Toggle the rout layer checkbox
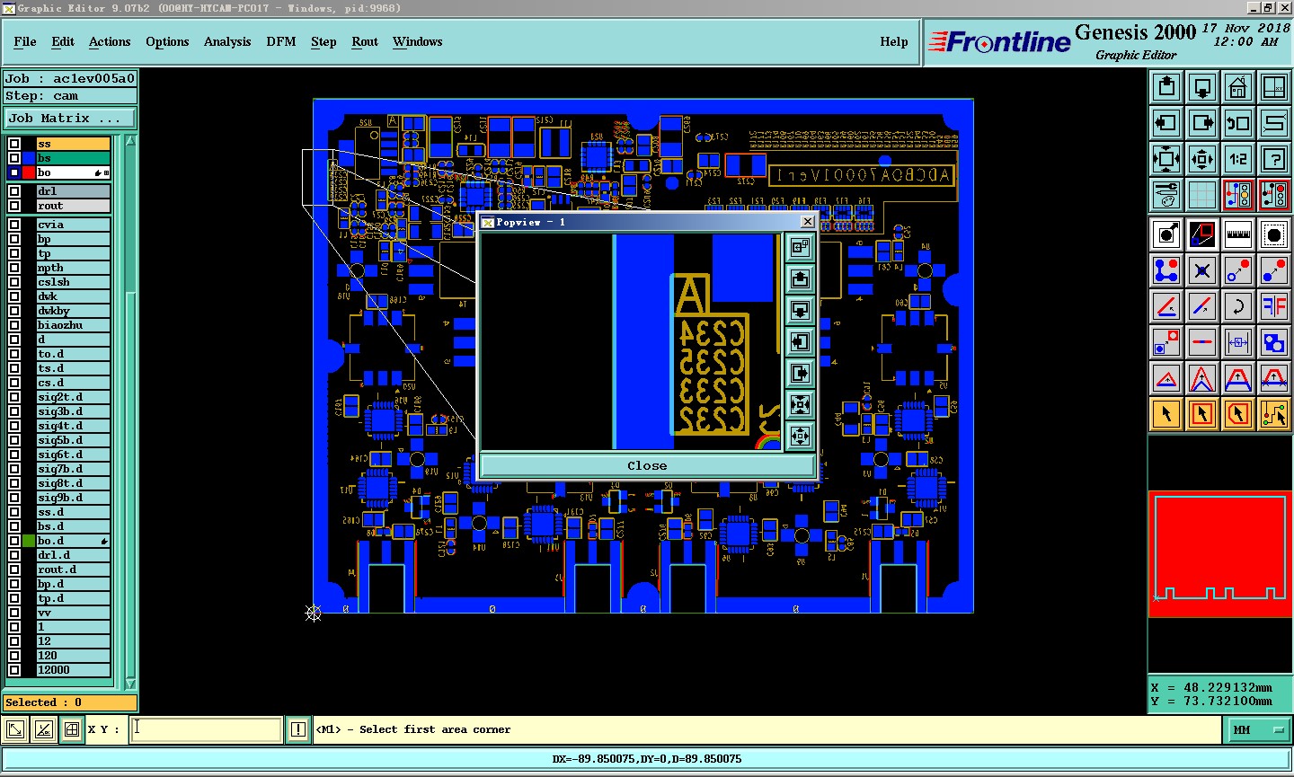The image size is (1294, 777). (x=14, y=206)
